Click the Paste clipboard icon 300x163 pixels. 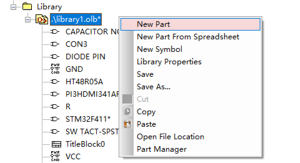tap(127, 124)
